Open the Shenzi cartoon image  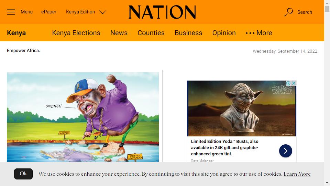click(x=83, y=117)
